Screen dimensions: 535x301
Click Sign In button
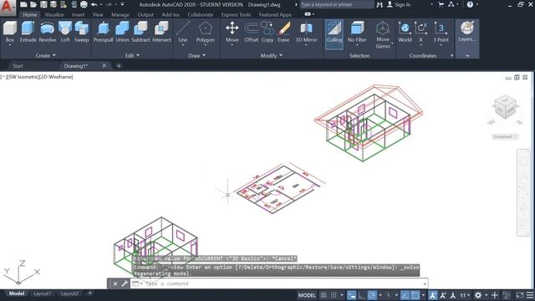(399, 4)
